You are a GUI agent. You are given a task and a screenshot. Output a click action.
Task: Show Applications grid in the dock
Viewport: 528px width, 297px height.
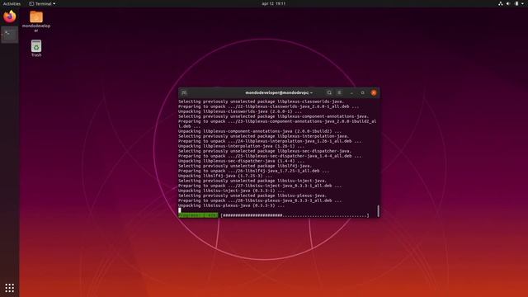[9, 288]
